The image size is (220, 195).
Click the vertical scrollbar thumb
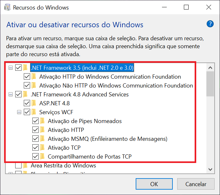point(210,83)
